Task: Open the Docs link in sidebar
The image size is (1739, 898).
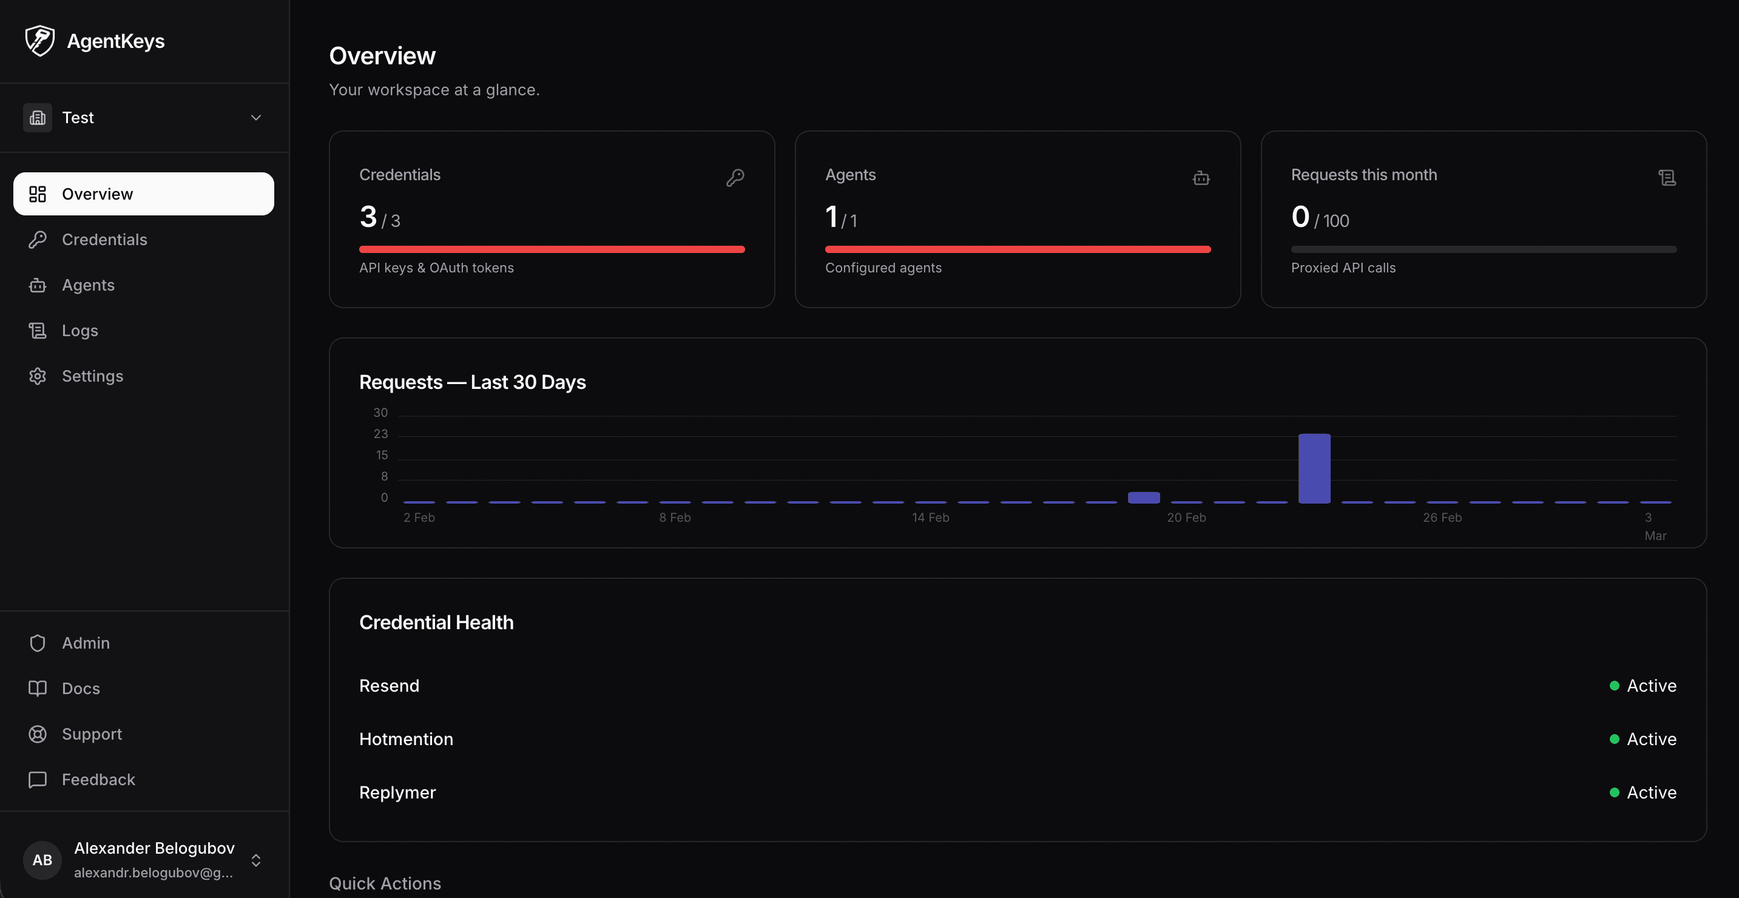Action: click(80, 689)
